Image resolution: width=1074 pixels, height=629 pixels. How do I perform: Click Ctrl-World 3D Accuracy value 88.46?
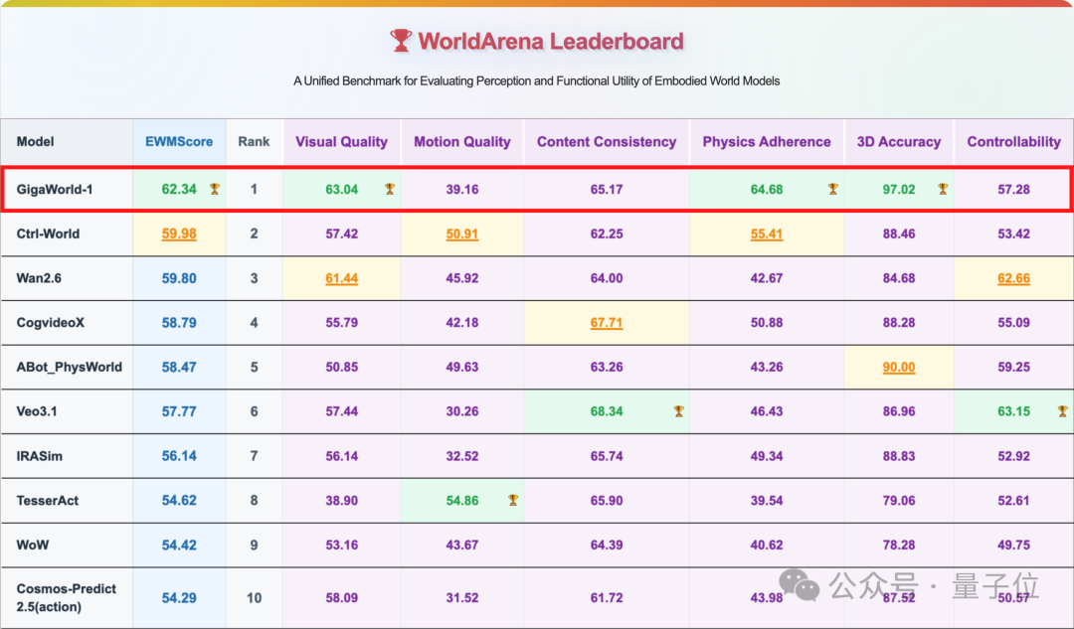pos(899,235)
